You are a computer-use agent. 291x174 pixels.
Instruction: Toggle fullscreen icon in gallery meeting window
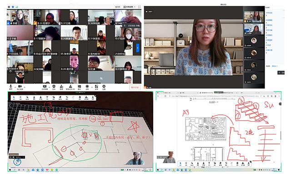139,7
